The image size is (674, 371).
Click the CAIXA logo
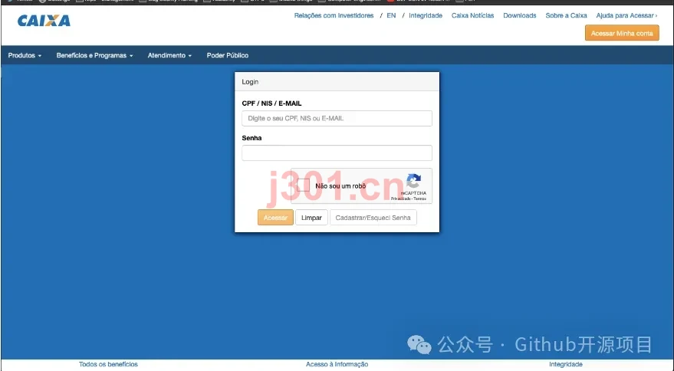(x=44, y=21)
